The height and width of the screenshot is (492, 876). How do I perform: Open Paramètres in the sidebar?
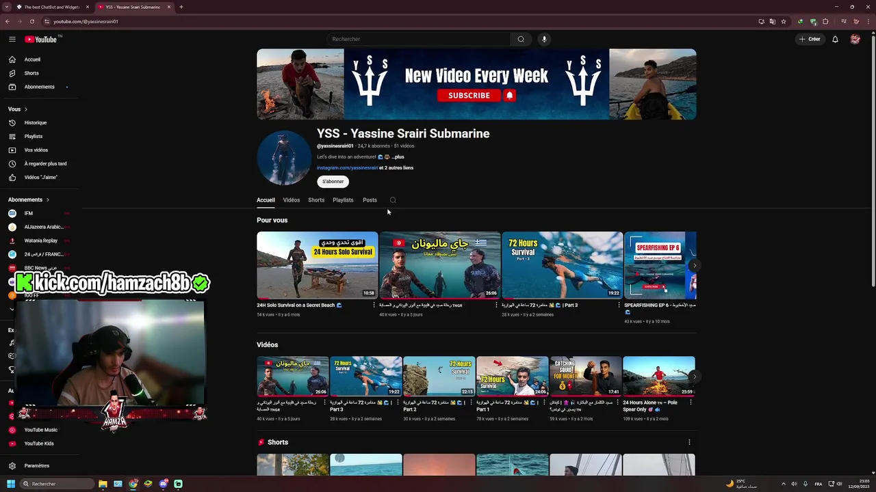[x=37, y=465]
